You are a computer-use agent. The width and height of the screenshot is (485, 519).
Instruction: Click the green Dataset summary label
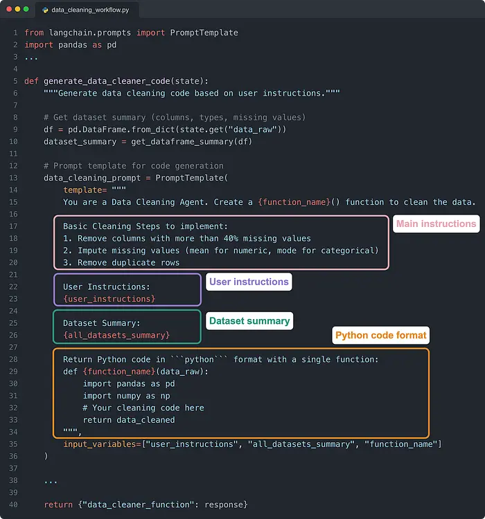click(x=249, y=321)
